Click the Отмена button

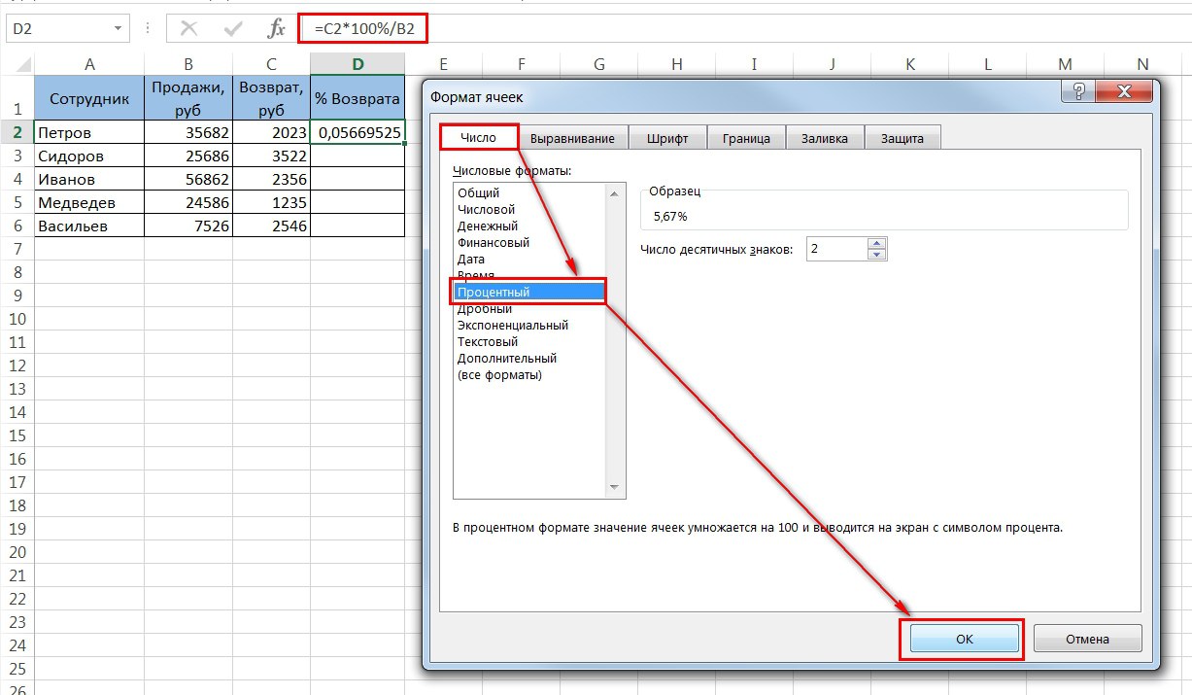(x=1087, y=640)
